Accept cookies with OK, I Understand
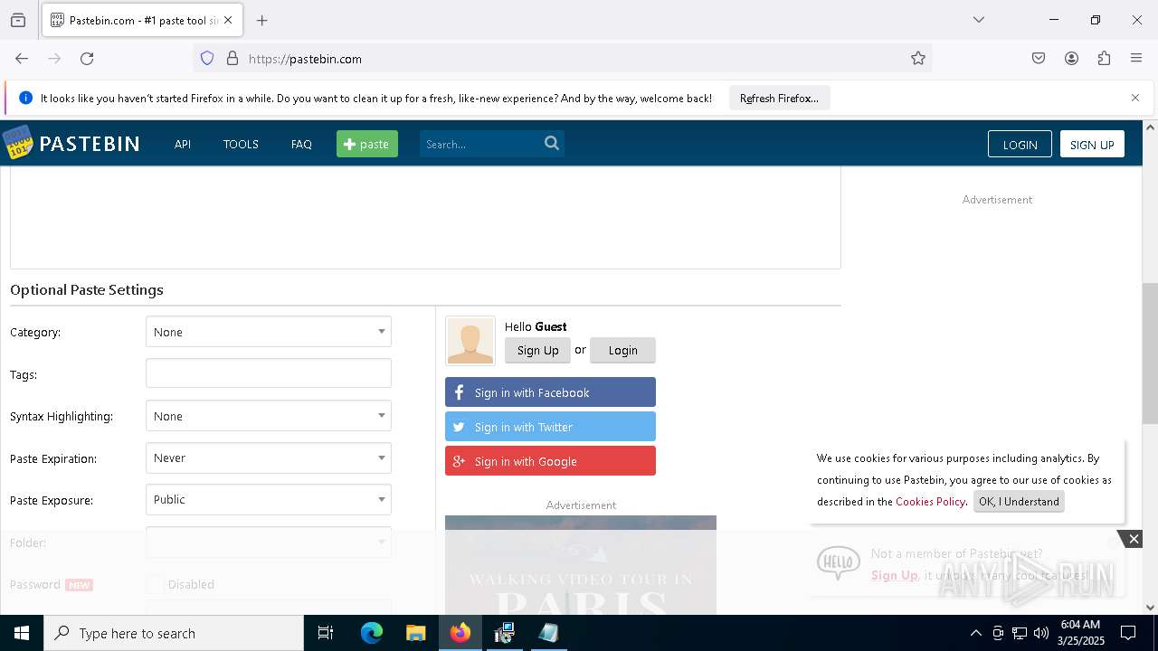This screenshot has width=1158, height=651. click(1019, 502)
